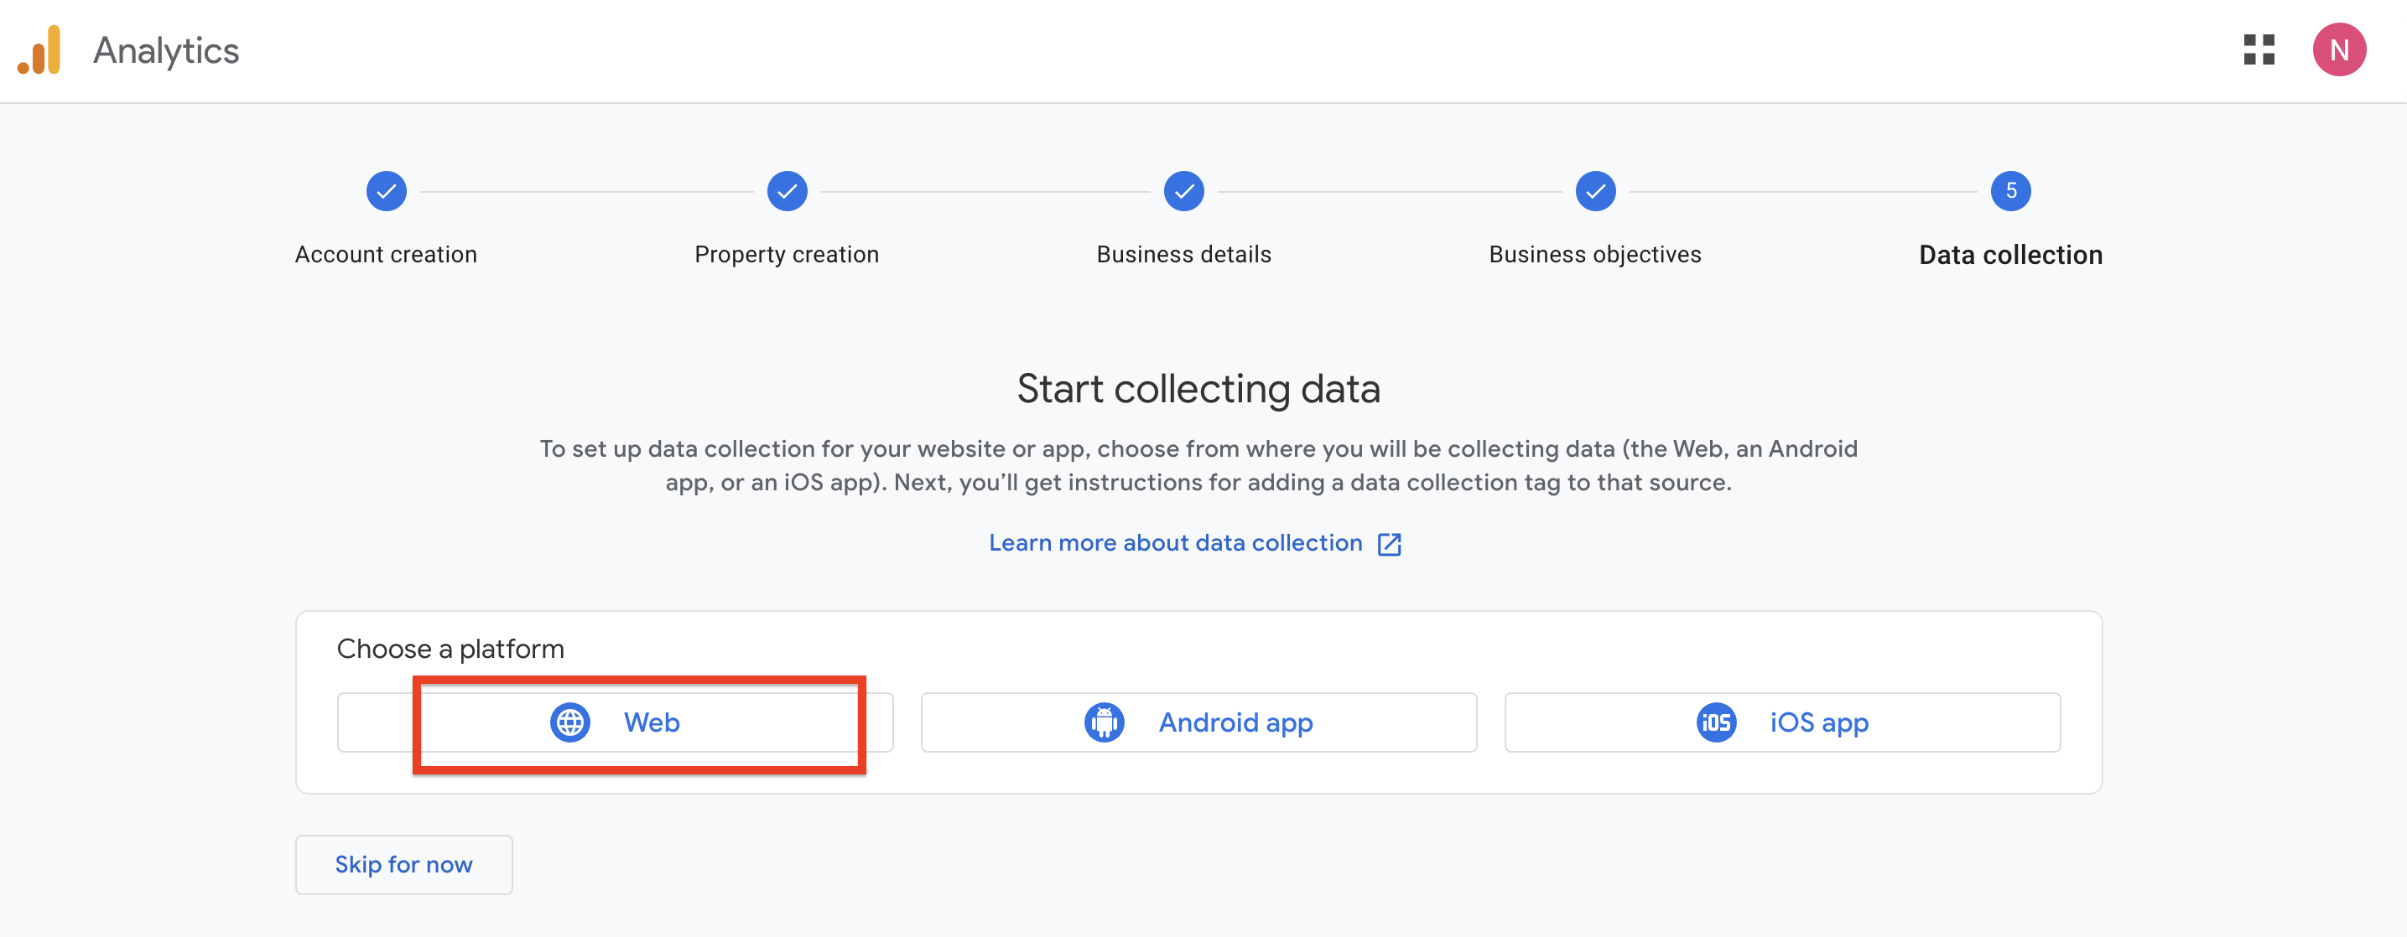Image resolution: width=2407 pixels, height=937 pixels.
Task: Click the Property creation checkmark step
Action: [787, 192]
